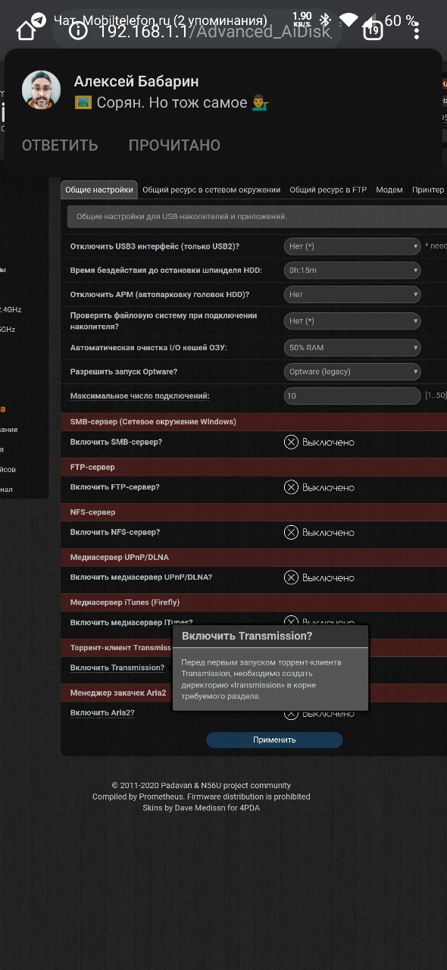Switch to the Общие настройки tab
This screenshot has height=970, width=447.
99,190
